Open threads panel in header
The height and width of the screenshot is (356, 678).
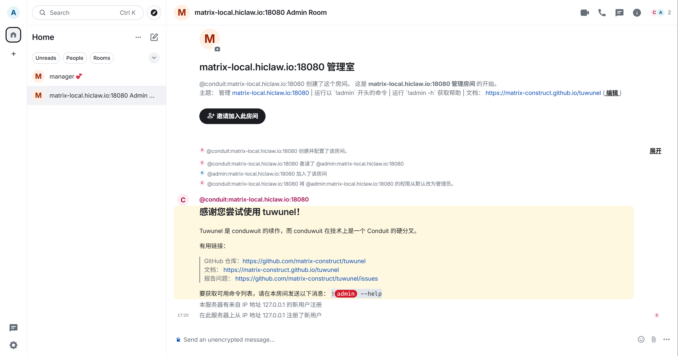click(619, 12)
